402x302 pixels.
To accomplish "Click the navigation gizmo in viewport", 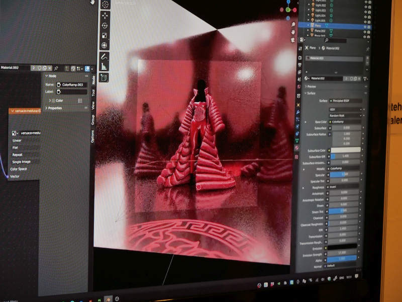I will point(288,10).
